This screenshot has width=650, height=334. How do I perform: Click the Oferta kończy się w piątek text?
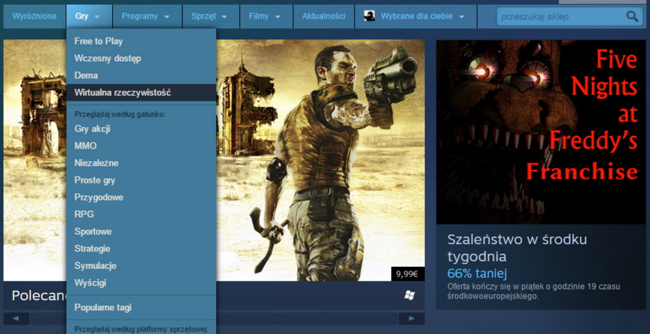point(534,292)
